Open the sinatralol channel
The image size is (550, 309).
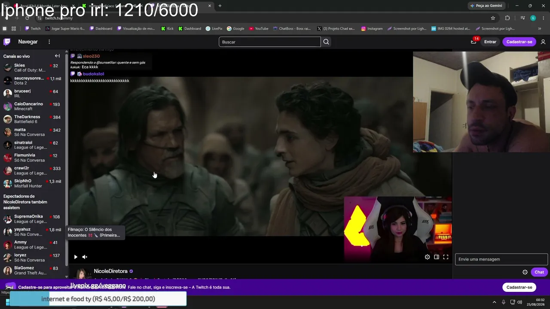[x=32, y=145]
